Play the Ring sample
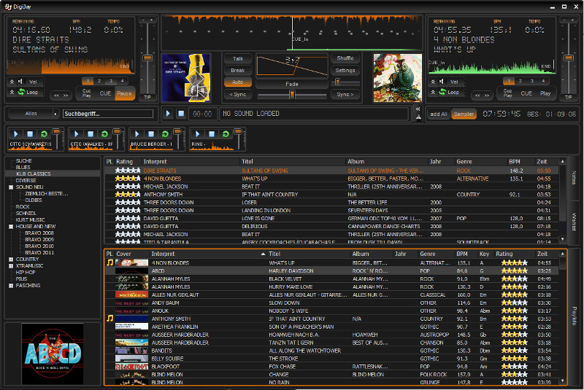The width and height of the screenshot is (584, 390). click(x=197, y=134)
